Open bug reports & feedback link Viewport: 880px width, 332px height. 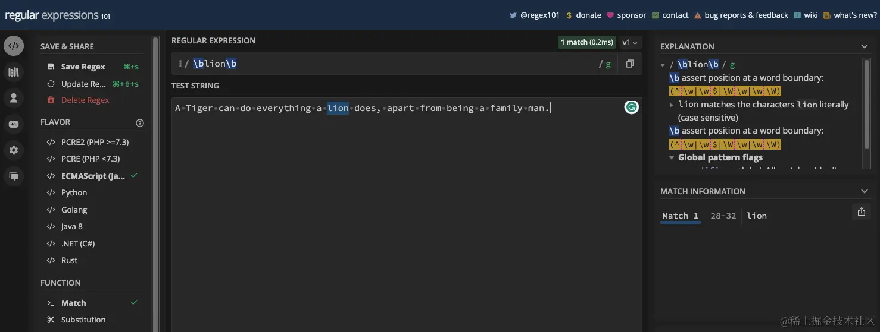pos(746,15)
